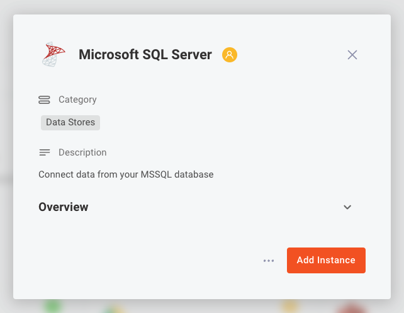Expand the Overview section chevron
Screen dimensions: 404x313
click(347, 207)
